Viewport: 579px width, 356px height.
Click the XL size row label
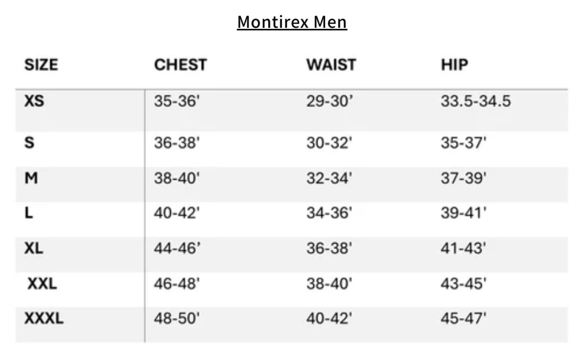click(x=34, y=248)
